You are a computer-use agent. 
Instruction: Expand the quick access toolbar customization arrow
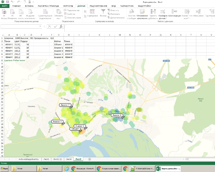point(33,2)
